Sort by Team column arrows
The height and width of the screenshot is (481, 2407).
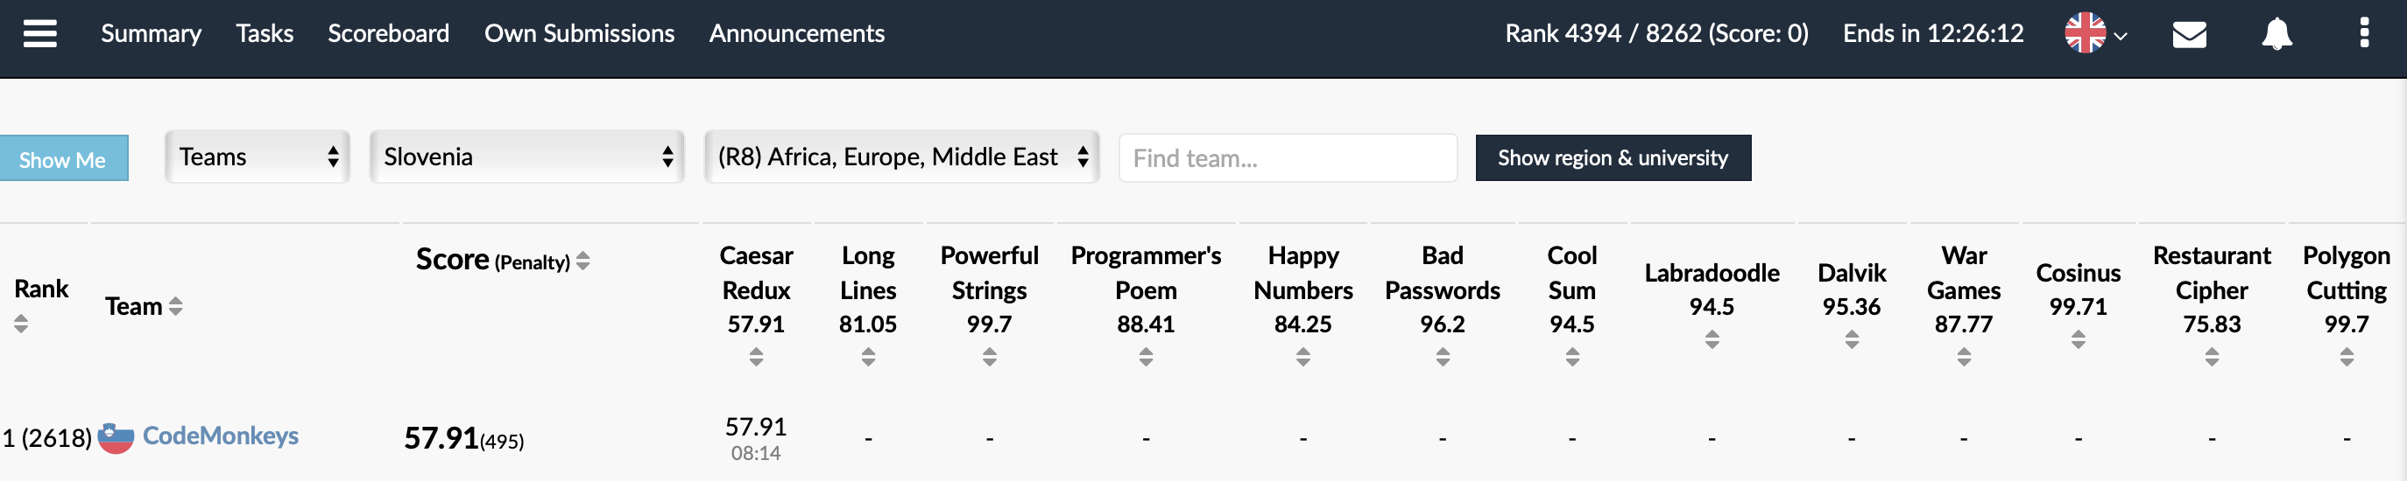click(176, 306)
